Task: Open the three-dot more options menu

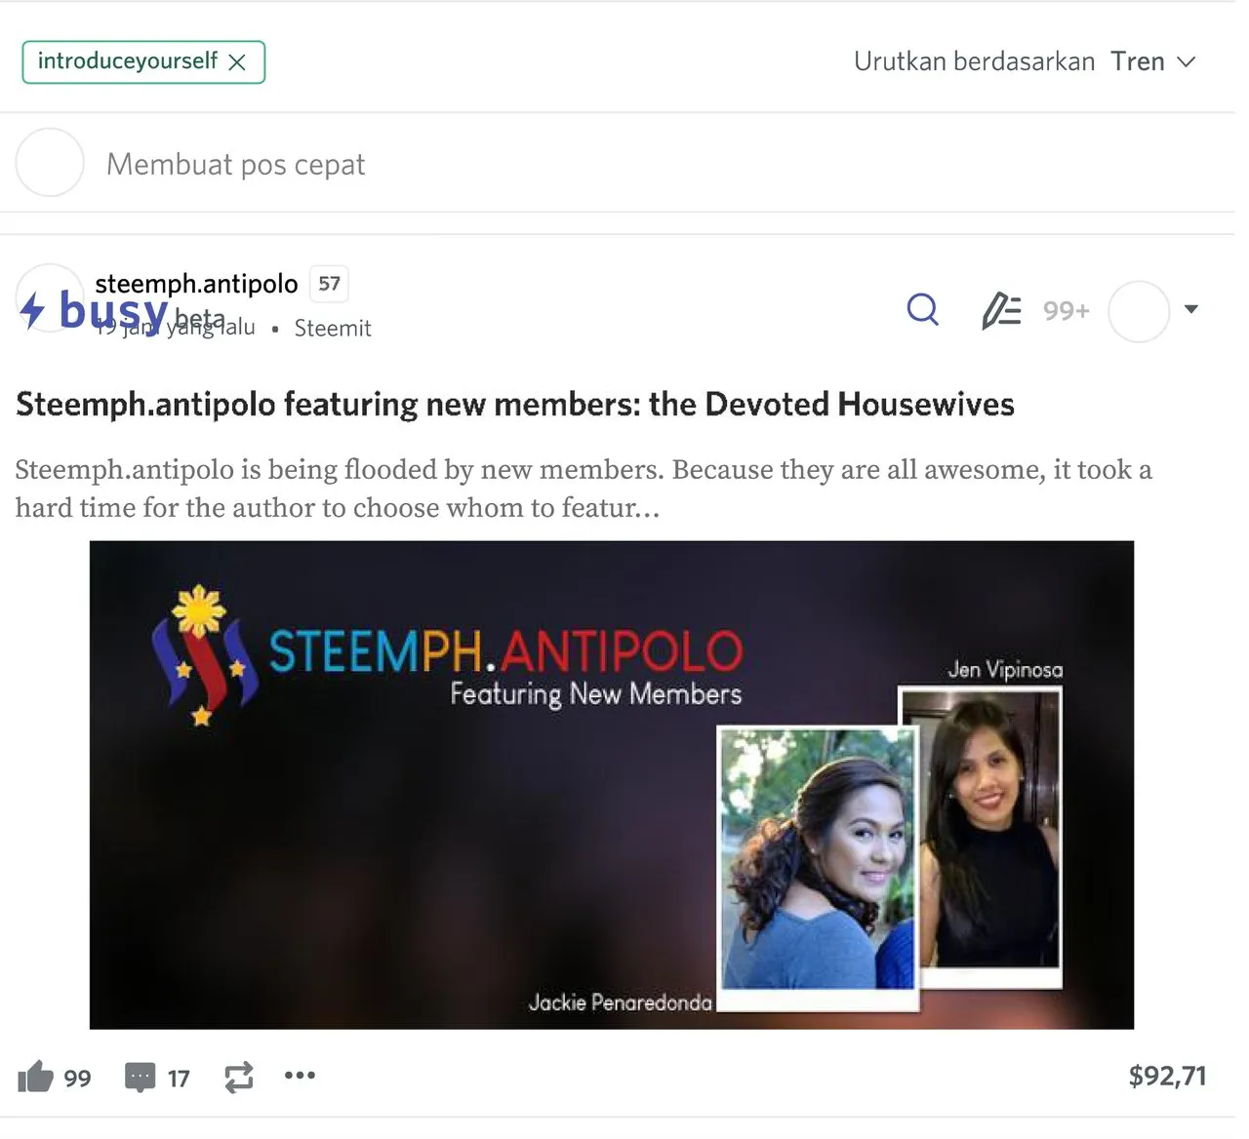Action: [x=300, y=1076]
